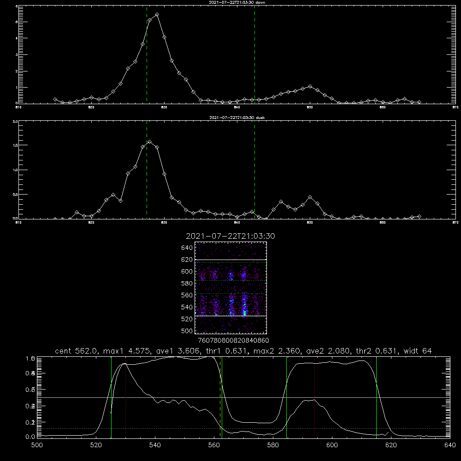Image resolution: width=461 pixels, height=461 pixels.
Task: Click spectrogram y-axis label '640'
Action: click(187, 248)
